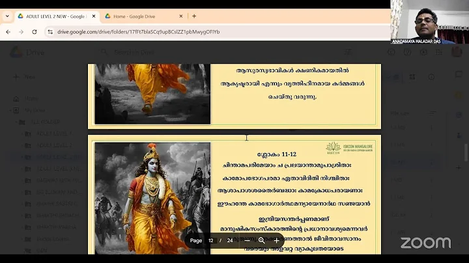Image resolution: width=469 pixels, height=263 pixels.
Task: Open the dimmed Keep side panel icon
Action: click(459, 95)
